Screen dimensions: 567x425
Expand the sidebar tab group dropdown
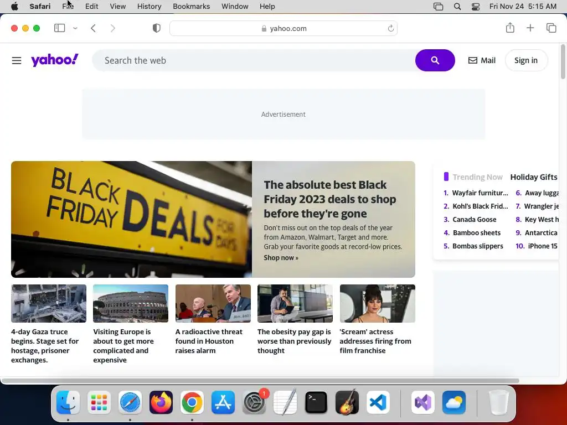coord(75,28)
